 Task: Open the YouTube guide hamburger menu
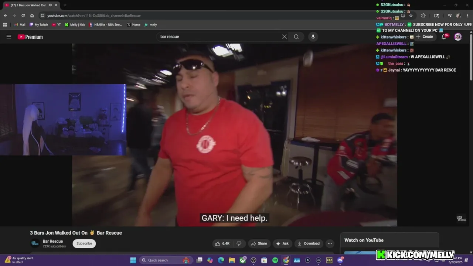click(x=9, y=37)
